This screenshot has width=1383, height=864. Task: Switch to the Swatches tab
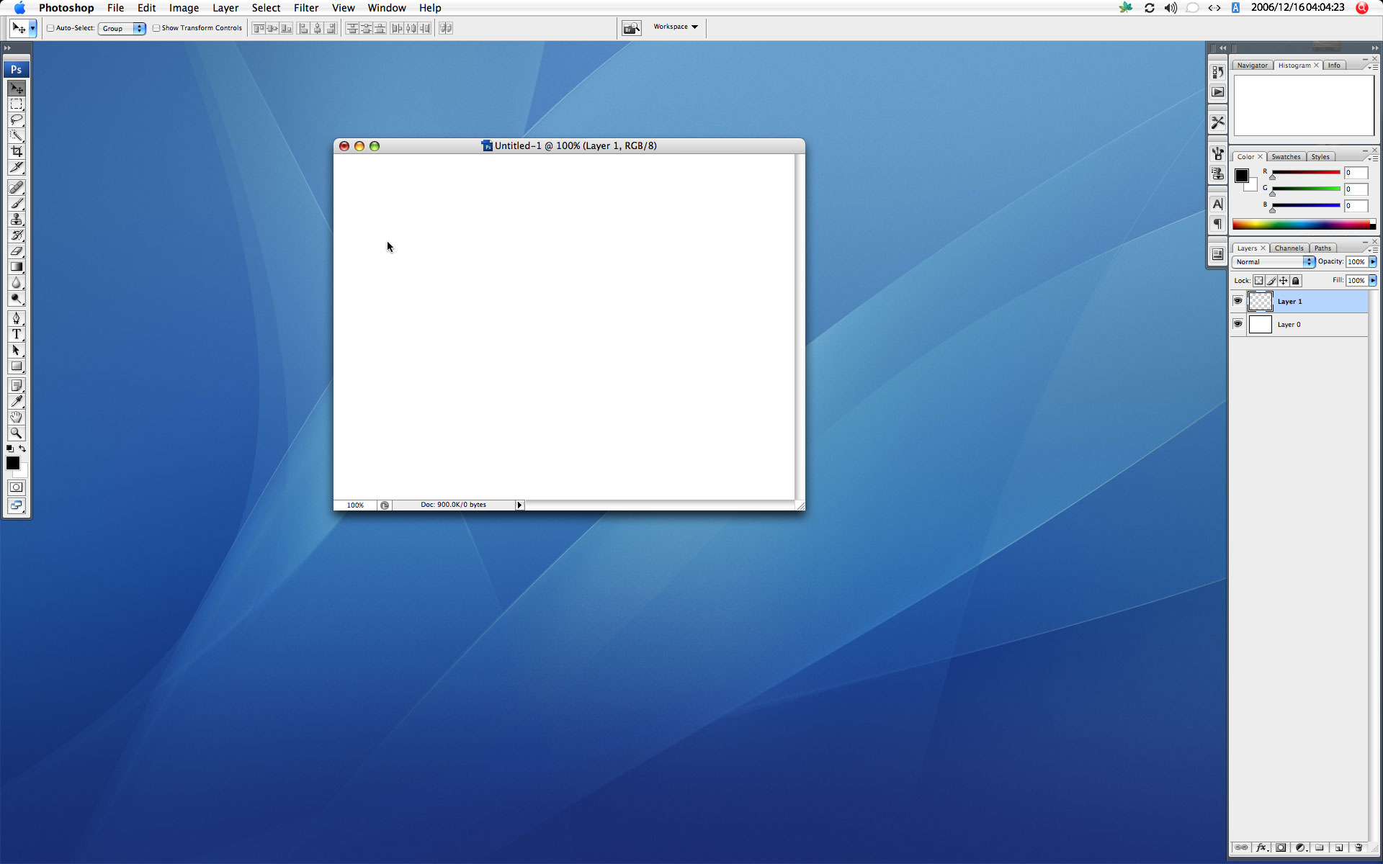[1286, 157]
